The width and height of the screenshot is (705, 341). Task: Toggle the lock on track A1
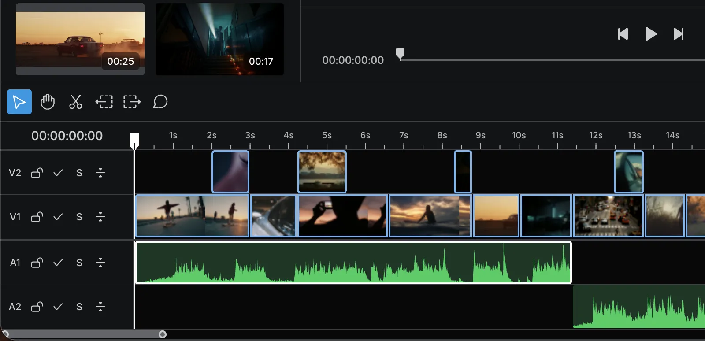point(37,263)
